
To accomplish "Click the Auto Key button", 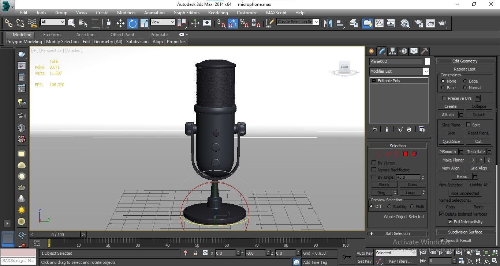I will coord(365,253).
